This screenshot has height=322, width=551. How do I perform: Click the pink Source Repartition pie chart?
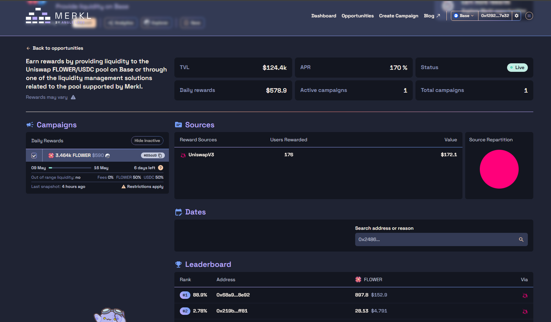tap(499, 169)
